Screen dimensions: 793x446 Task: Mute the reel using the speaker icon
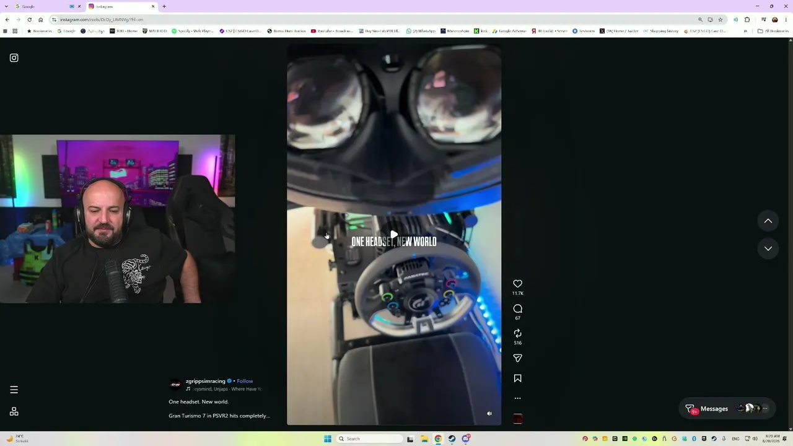(x=489, y=414)
